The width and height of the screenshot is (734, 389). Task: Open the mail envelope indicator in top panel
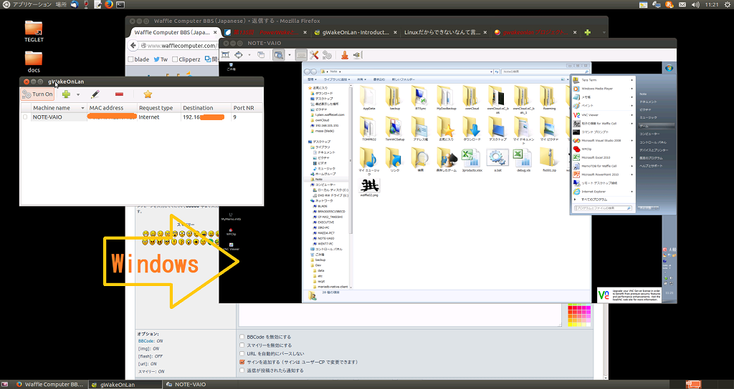(x=682, y=4)
